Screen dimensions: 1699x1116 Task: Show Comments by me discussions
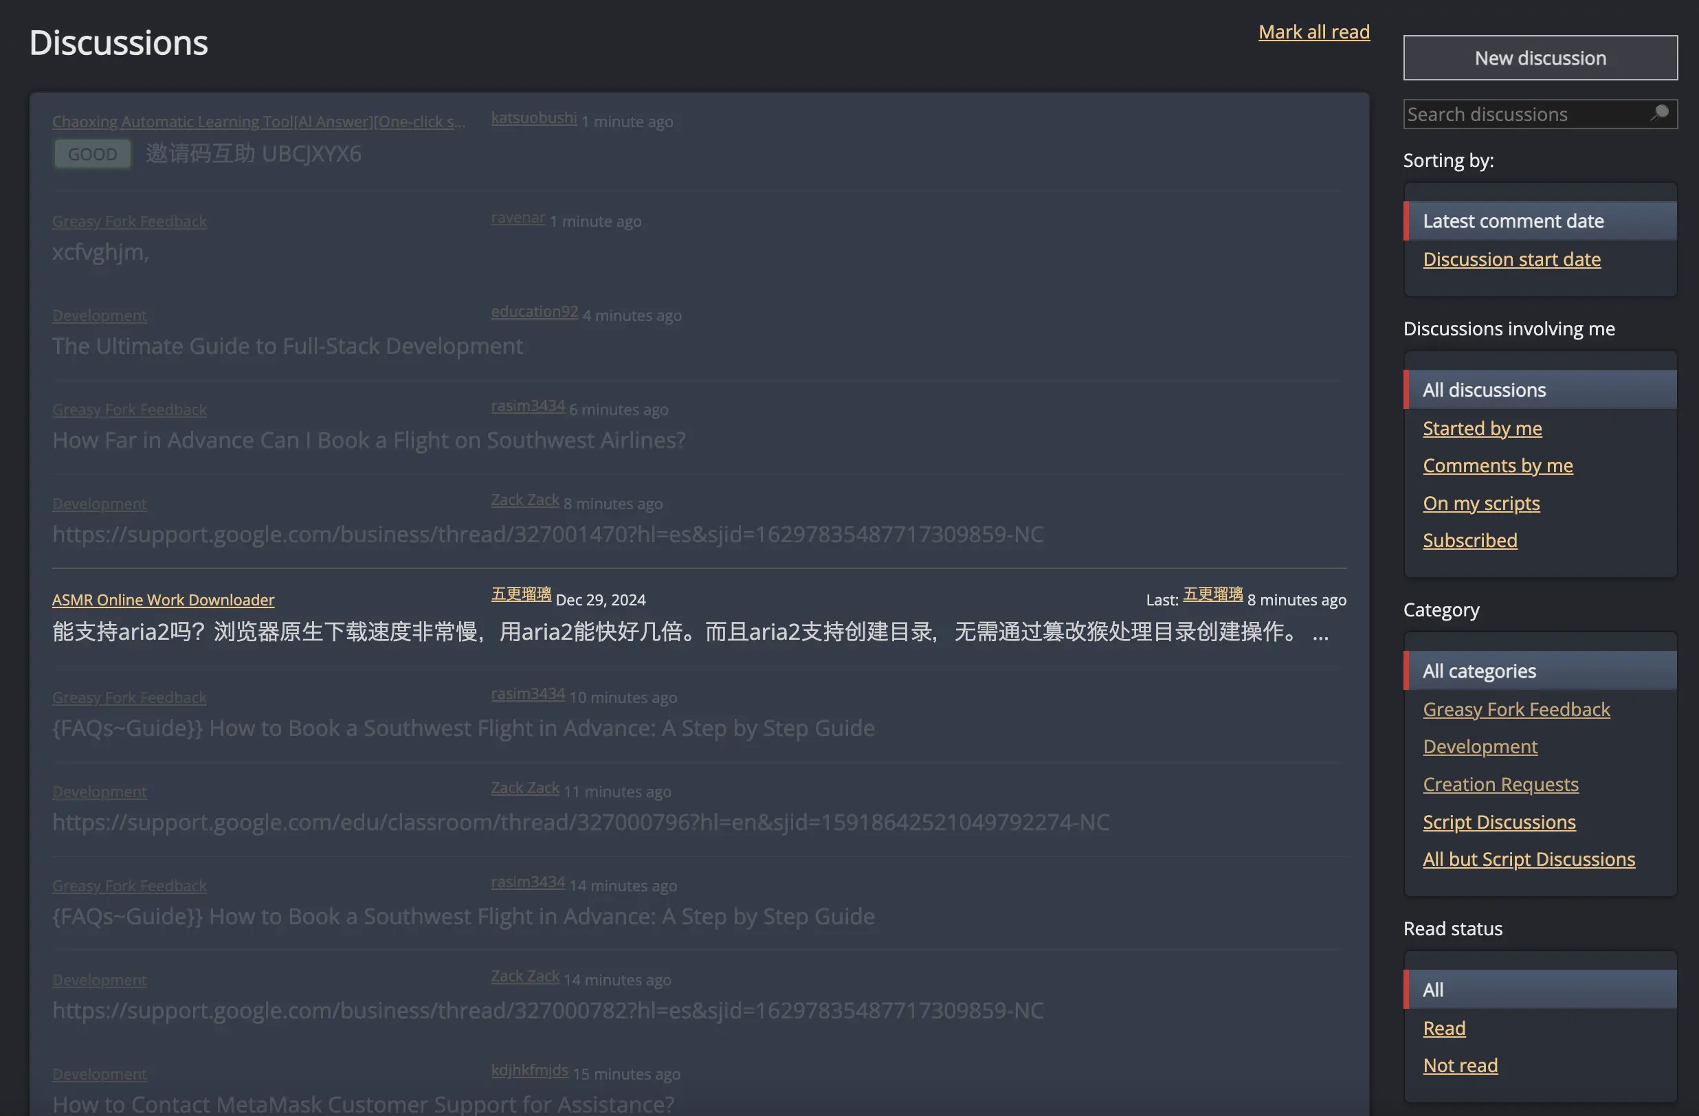(1498, 465)
